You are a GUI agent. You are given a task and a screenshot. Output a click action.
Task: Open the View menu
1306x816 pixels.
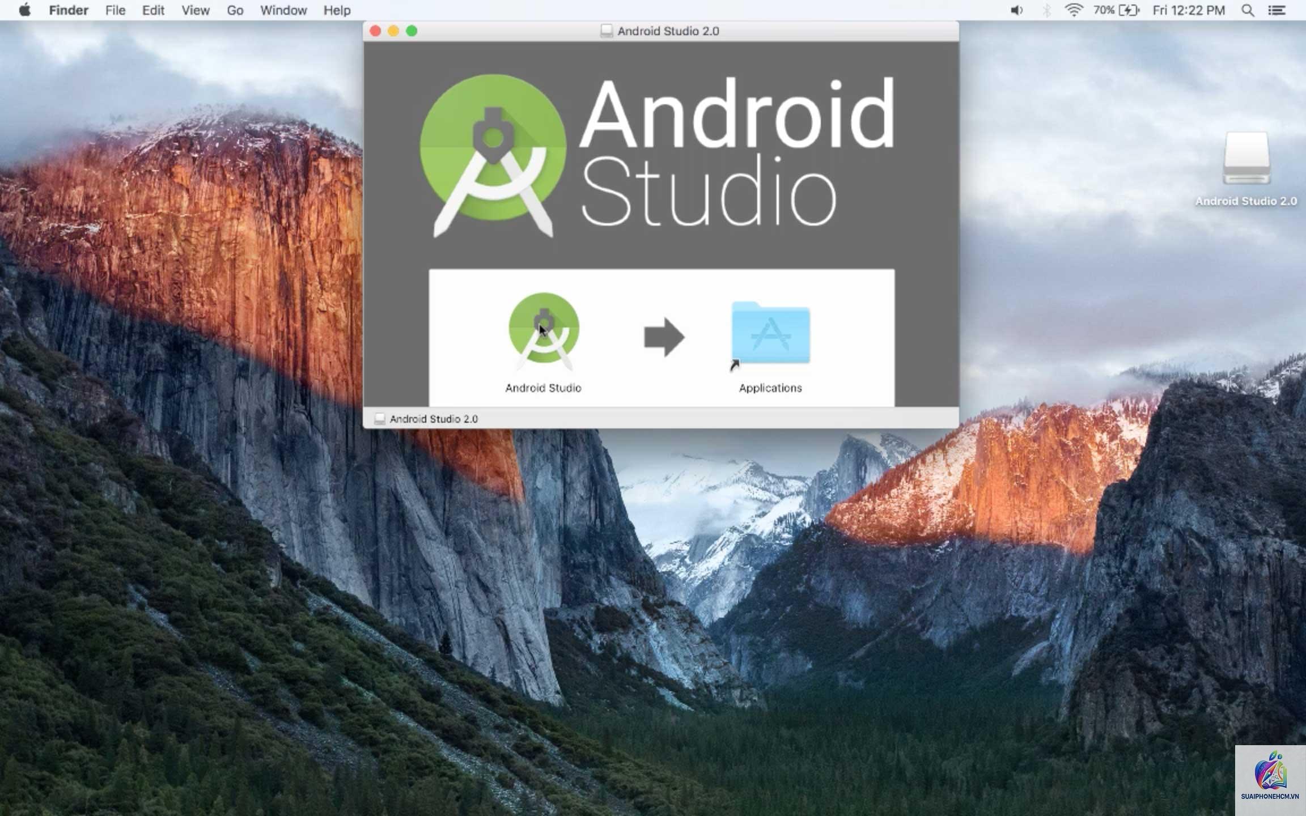click(x=195, y=10)
